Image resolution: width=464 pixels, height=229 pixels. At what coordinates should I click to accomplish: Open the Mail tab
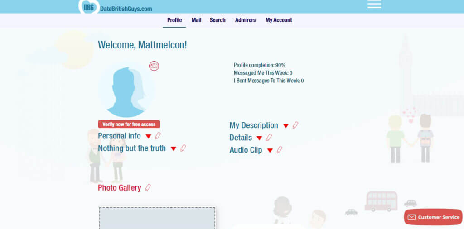197,20
